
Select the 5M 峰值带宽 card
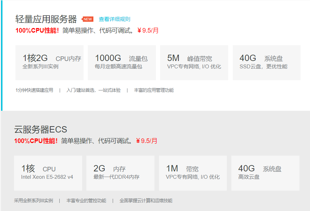(x=194, y=63)
